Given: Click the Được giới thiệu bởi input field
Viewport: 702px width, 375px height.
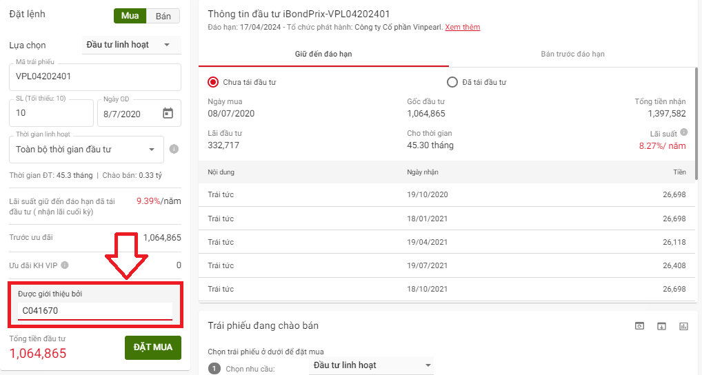Looking at the screenshot, I should tap(94, 311).
